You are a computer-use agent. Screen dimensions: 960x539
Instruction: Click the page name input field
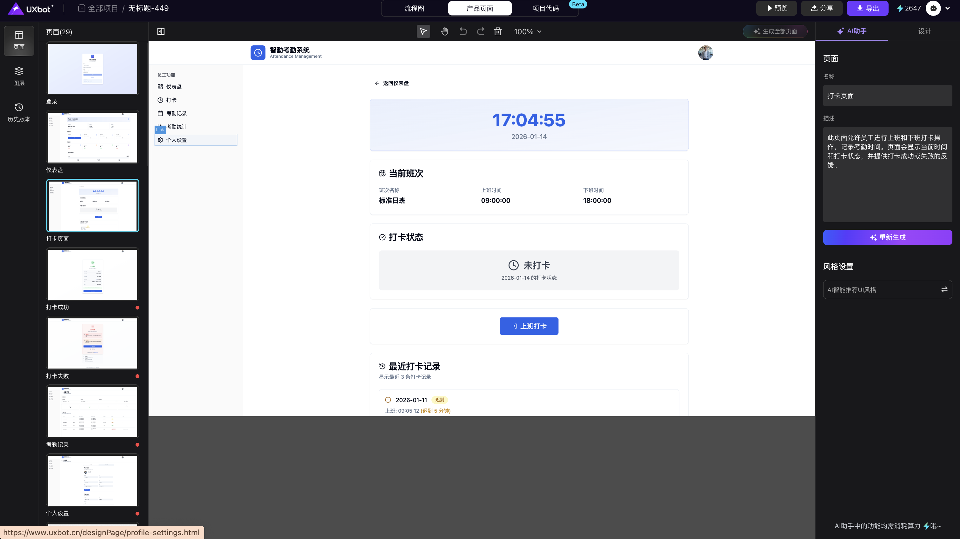pos(887,96)
